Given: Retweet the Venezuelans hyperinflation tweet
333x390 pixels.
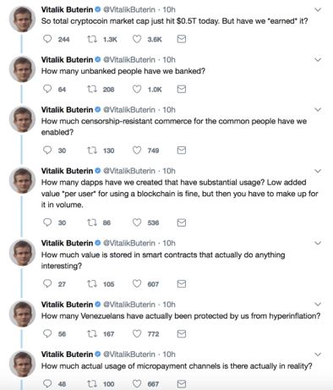Looking at the screenshot, I should point(91,334).
